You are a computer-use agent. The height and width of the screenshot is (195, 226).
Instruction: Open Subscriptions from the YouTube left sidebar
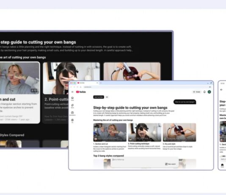click(72, 114)
